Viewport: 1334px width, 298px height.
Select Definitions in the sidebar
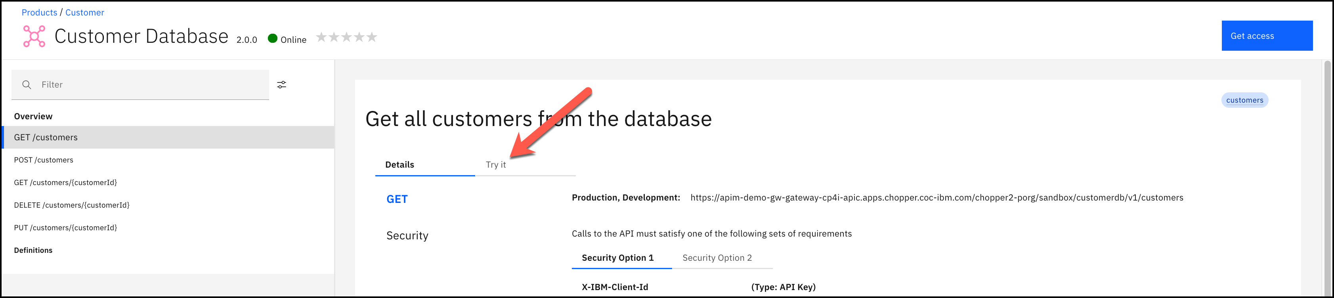(x=33, y=250)
